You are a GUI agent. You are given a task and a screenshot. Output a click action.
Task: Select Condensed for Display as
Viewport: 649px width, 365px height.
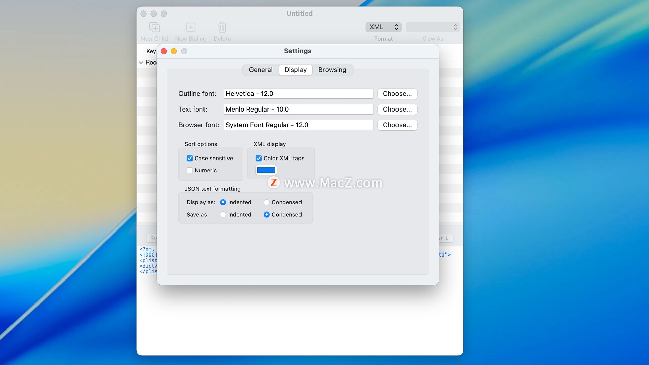(x=267, y=202)
